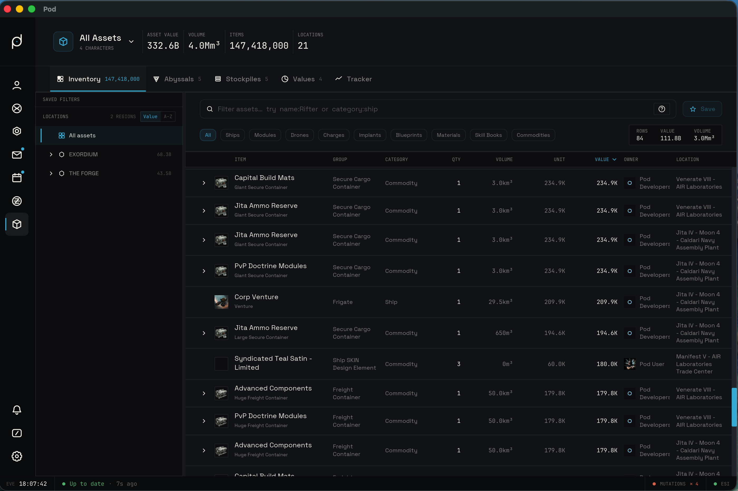Click the Syndicated Teal Satin item icon
Viewport: 738px width, 491px height.
pyautogui.click(x=221, y=364)
